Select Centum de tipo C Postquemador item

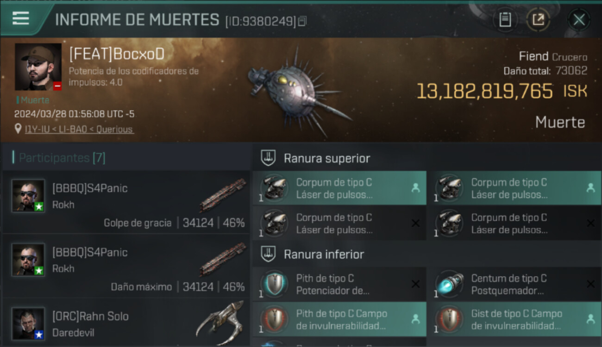click(x=514, y=285)
